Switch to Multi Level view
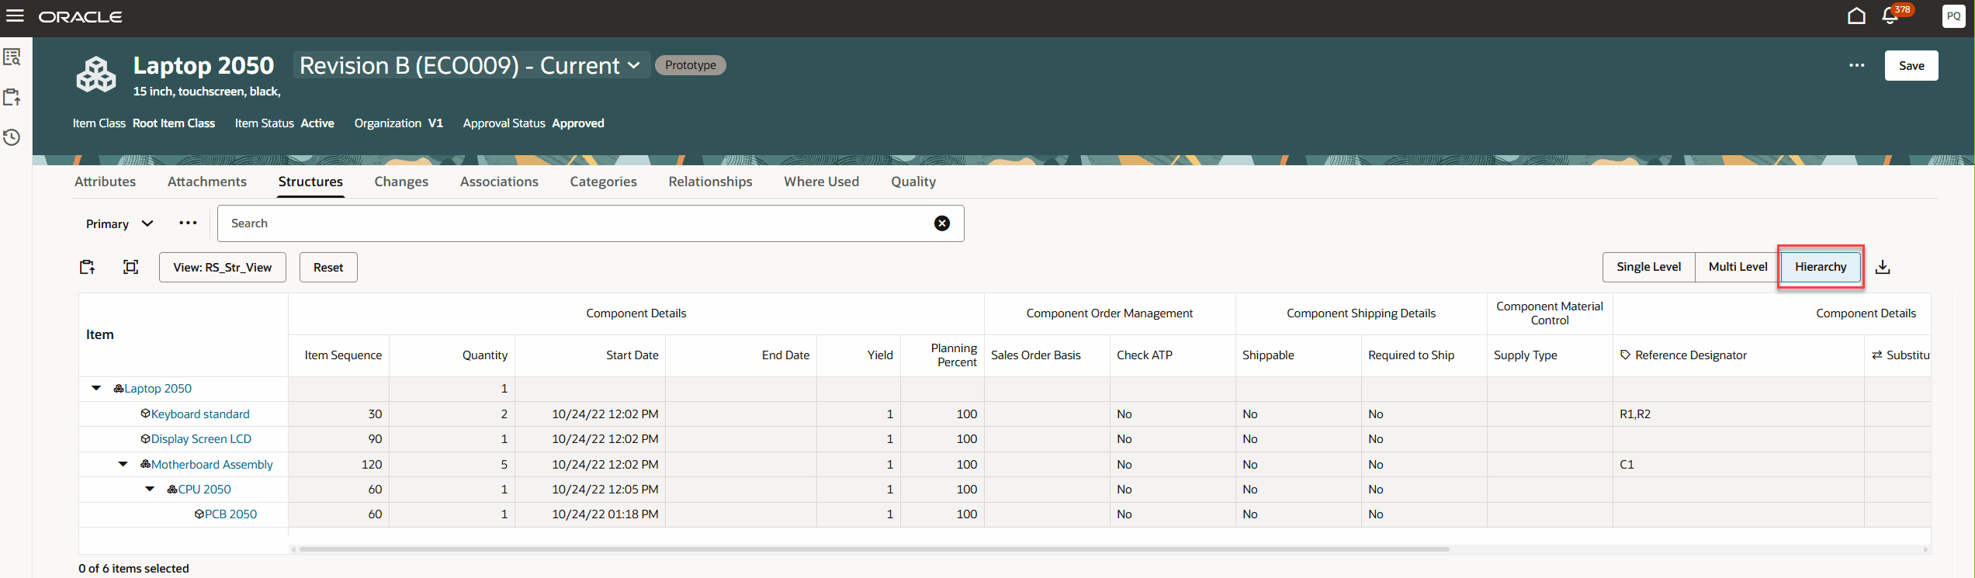The width and height of the screenshot is (1975, 578). click(1738, 267)
